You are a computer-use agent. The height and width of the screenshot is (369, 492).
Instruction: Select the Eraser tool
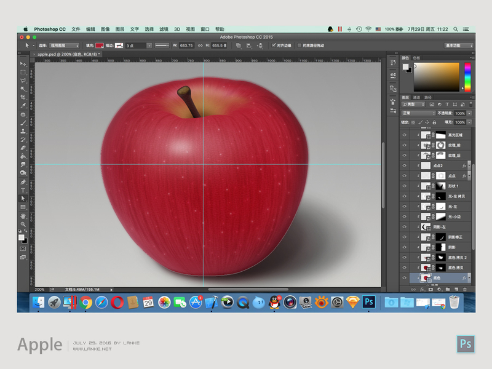click(x=23, y=148)
